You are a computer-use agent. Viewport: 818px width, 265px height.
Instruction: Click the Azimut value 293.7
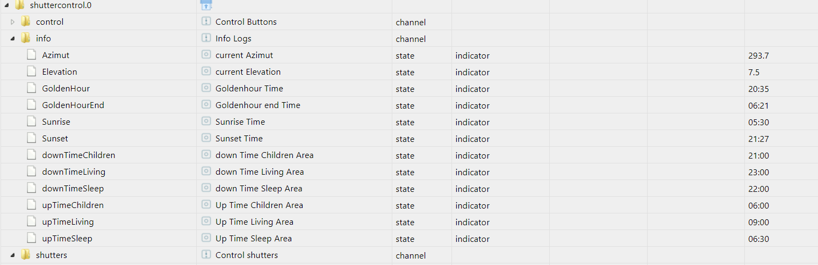(x=758, y=55)
